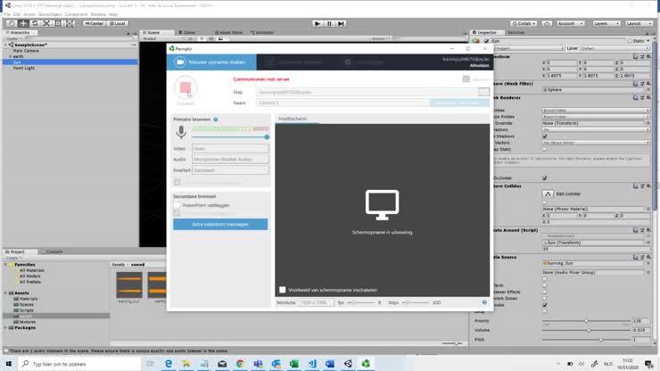The height and width of the screenshot is (371, 660).
Task: Open the Panopto Audio source dropdown
Action: click(230, 159)
